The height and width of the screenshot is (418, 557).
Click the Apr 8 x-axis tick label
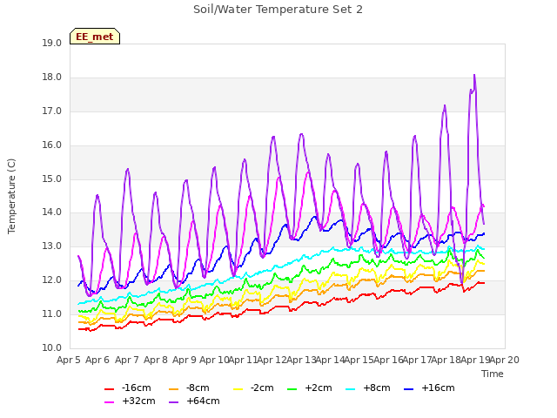point(156,360)
